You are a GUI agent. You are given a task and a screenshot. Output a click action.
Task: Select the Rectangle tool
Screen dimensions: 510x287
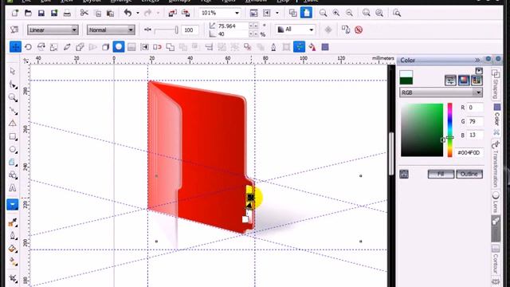point(13,136)
